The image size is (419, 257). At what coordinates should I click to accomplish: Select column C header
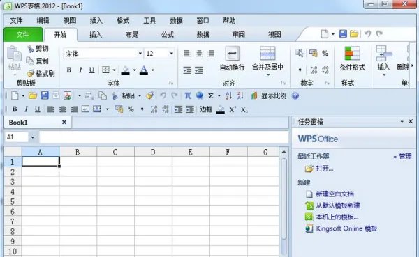click(x=115, y=152)
